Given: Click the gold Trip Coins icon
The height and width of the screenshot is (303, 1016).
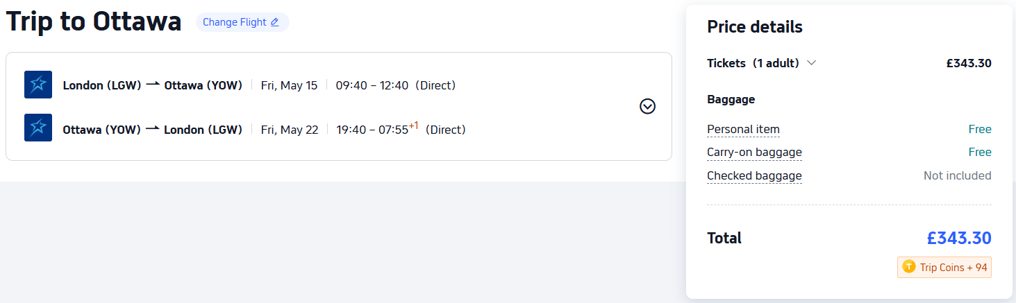Looking at the screenshot, I should (908, 267).
